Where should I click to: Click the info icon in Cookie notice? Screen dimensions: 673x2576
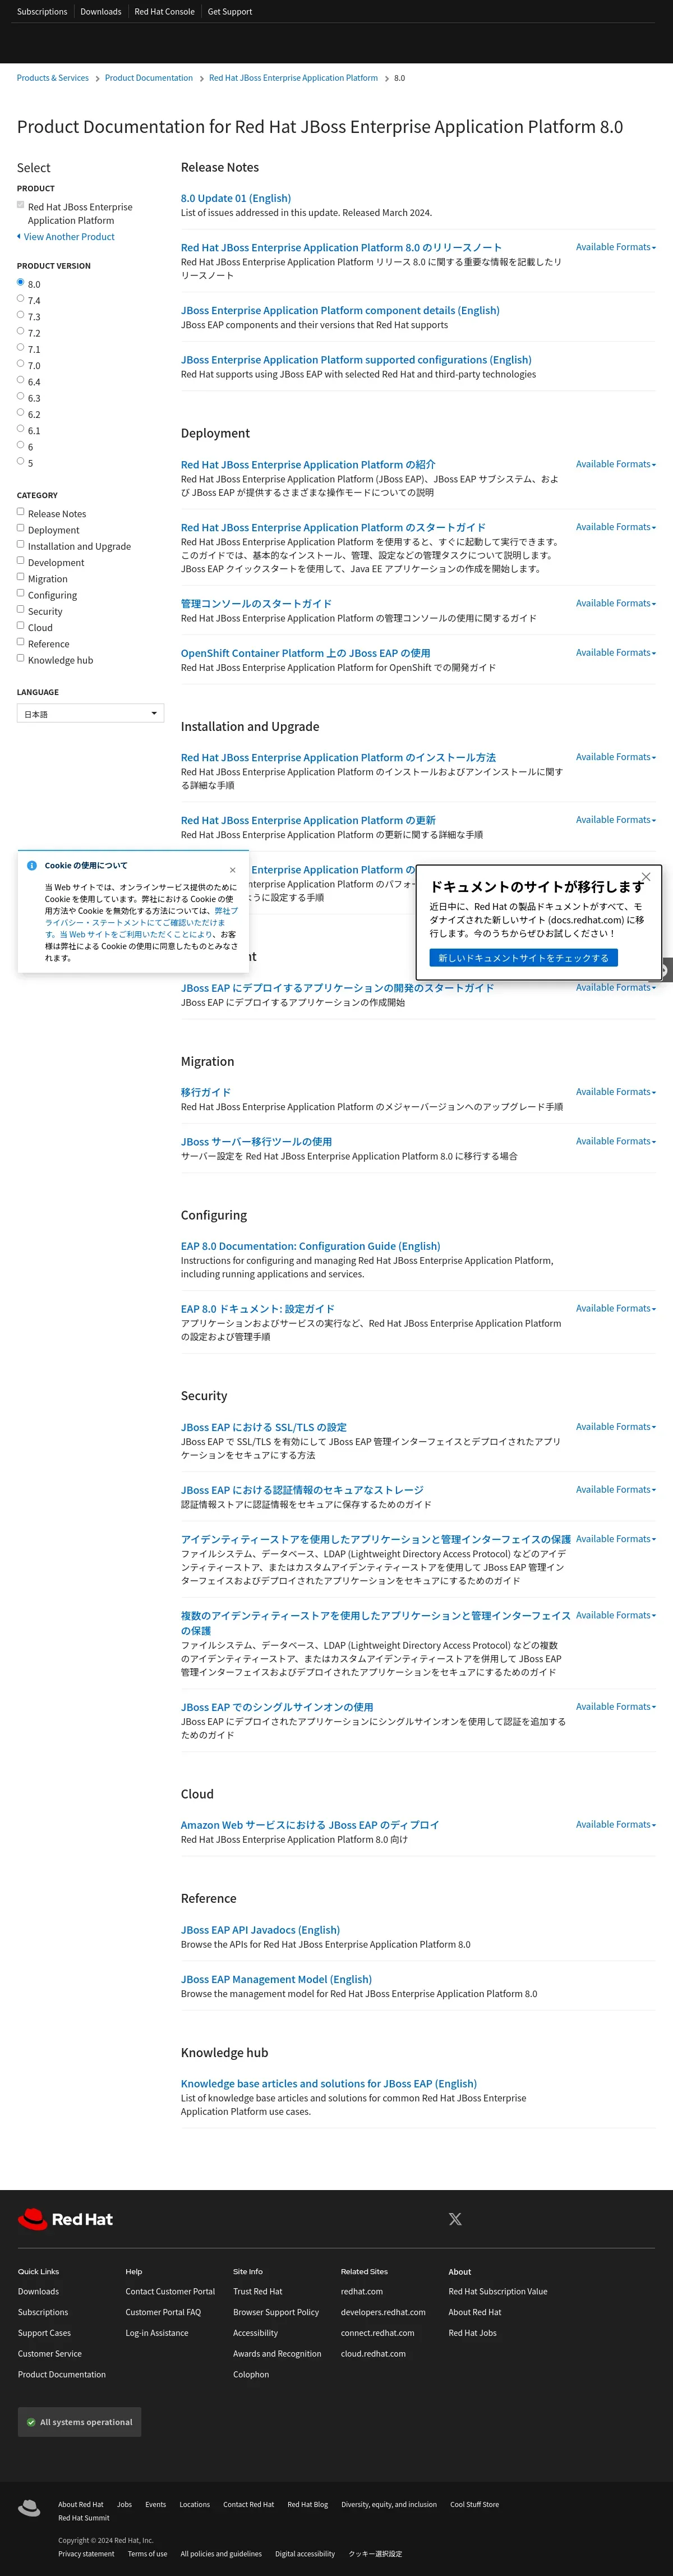(x=32, y=866)
